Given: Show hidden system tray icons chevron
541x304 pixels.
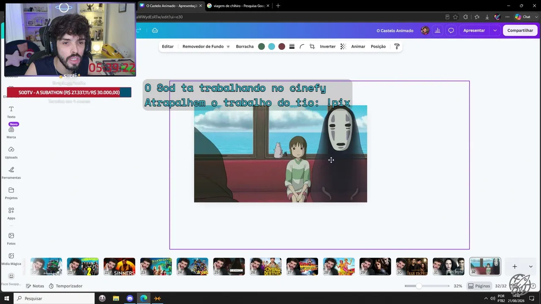Looking at the screenshot, I should click(486, 298).
